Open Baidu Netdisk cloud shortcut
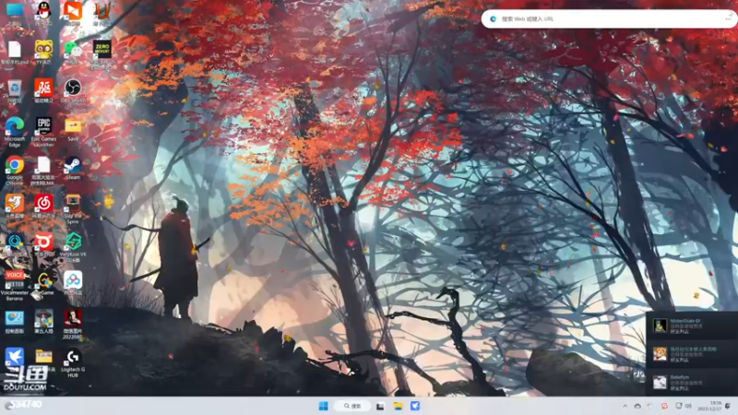The width and height of the screenshot is (738, 415). point(73,283)
